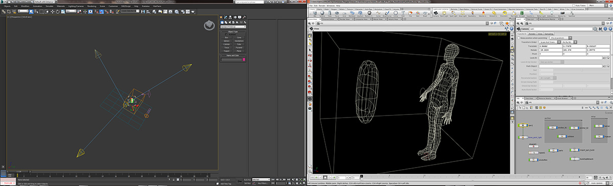Viewport: 613px width, 186px height.
Task: Open the Standard Primitives dropdown
Action: click(x=233, y=27)
